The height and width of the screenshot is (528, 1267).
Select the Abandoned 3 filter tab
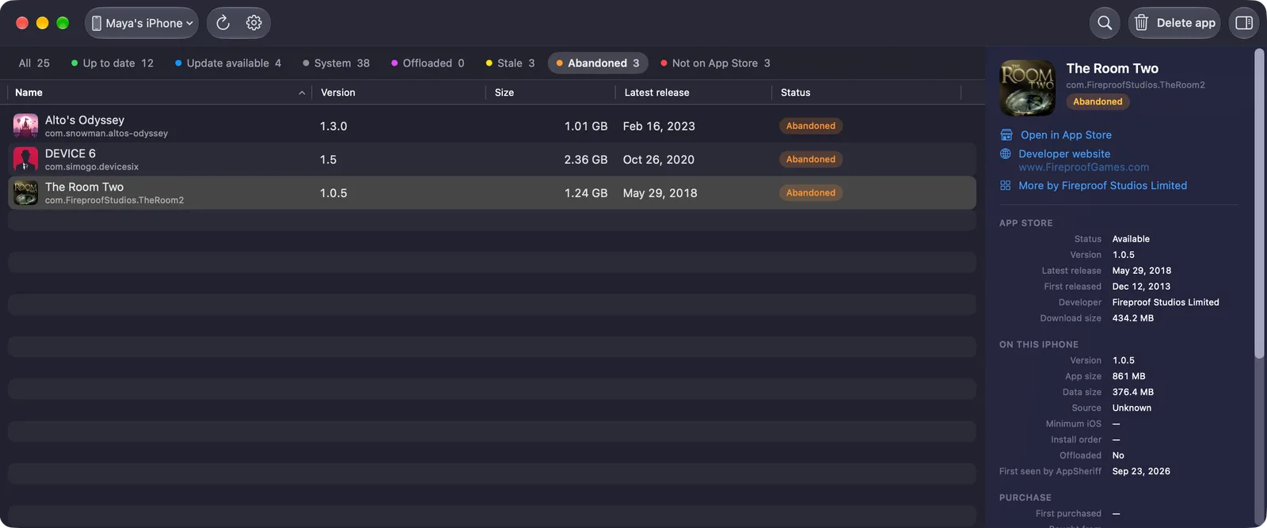click(x=598, y=63)
